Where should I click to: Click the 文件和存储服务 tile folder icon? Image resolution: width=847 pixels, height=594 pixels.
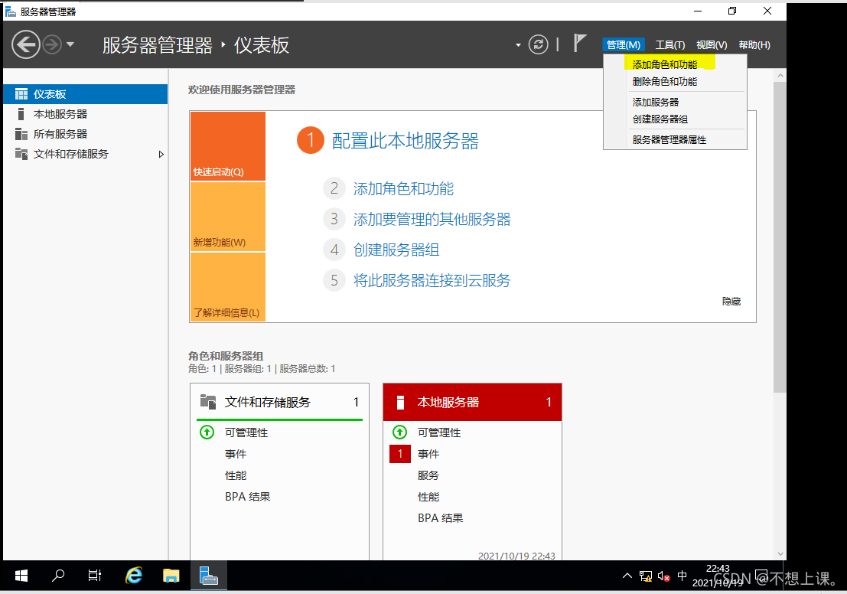click(208, 402)
